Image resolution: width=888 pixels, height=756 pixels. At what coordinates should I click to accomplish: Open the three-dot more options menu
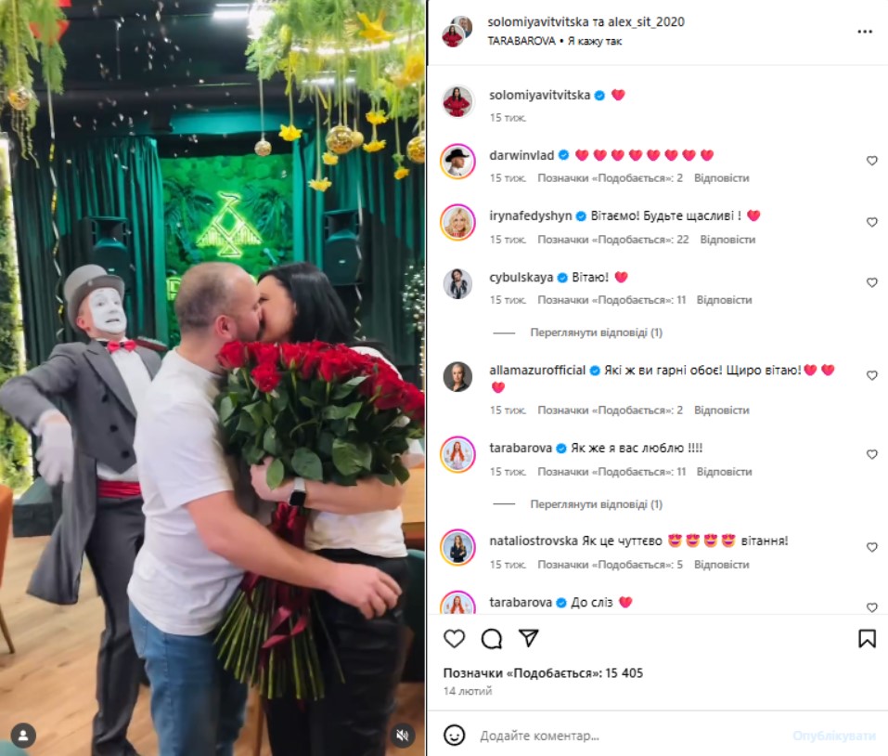tap(864, 32)
